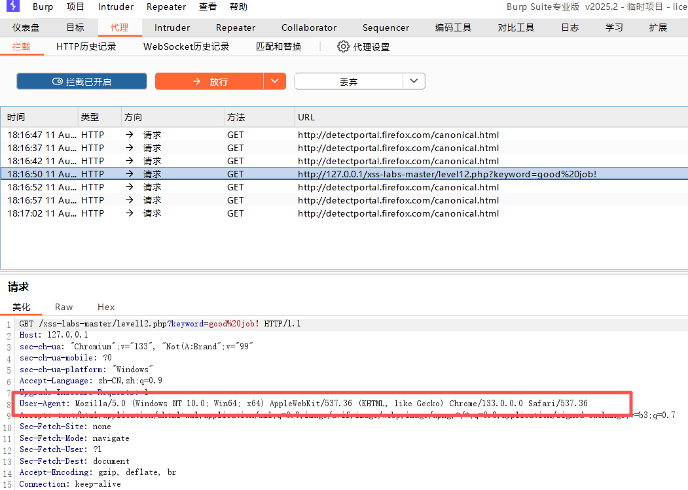
Task: Switch to the Repeater tool tab
Action: pyautogui.click(x=236, y=27)
